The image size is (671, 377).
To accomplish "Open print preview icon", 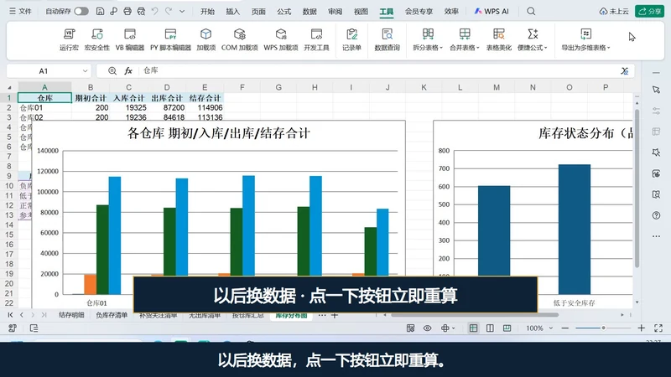I will [x=141, y=12].
